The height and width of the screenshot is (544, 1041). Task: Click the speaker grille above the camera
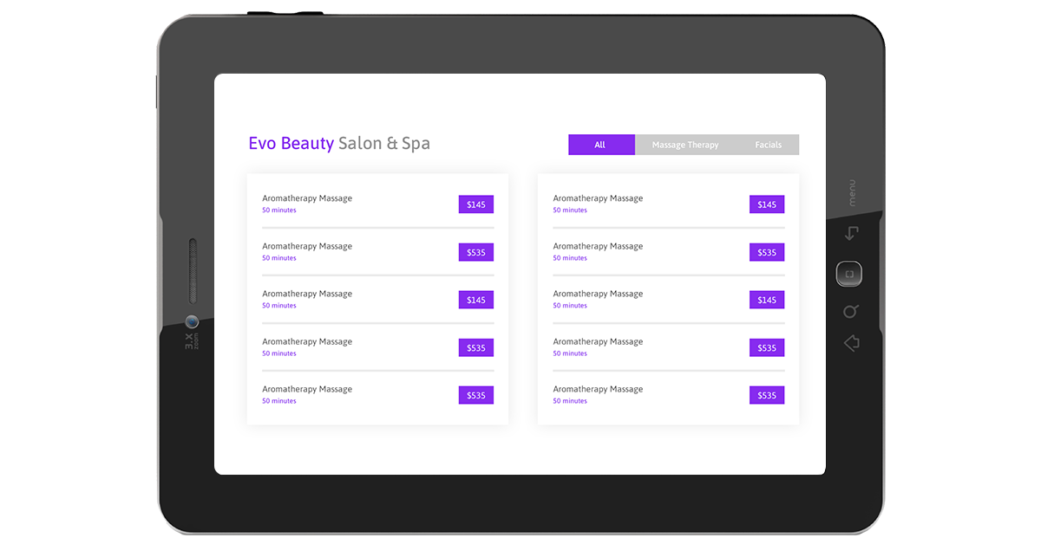click(193, 271)
